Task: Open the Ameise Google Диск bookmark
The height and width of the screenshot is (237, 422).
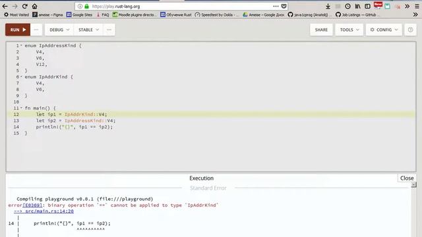Action: coord(264,14)
